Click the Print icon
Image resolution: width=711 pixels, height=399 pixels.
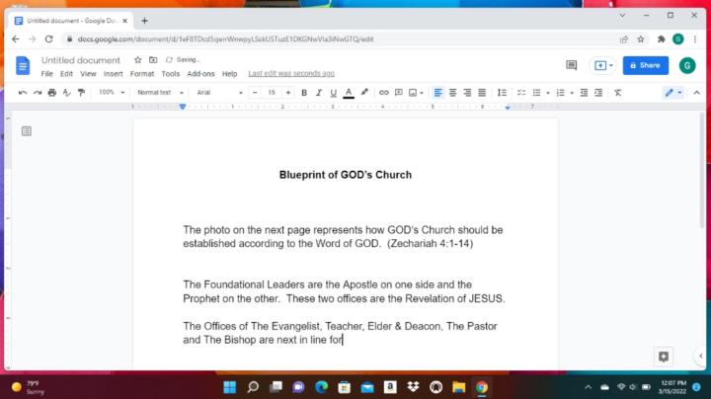(x=52, y=93)
